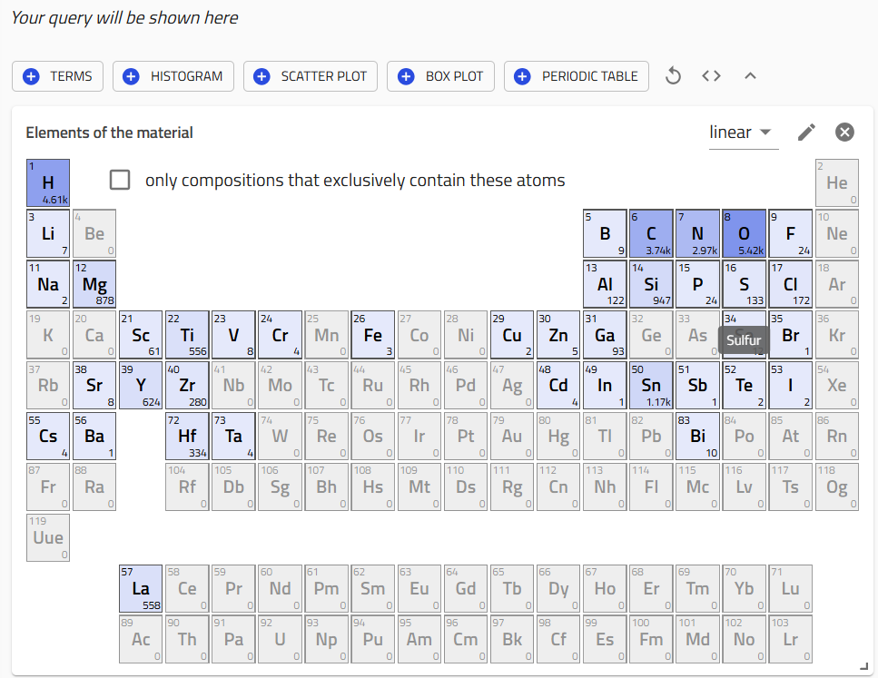Select Lithium element tile
878x678 pixels.
48,233
